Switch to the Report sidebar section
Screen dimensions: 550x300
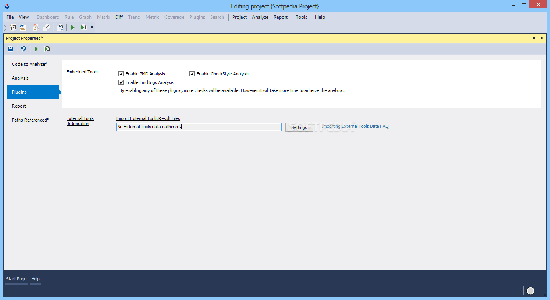coord(33,106)
